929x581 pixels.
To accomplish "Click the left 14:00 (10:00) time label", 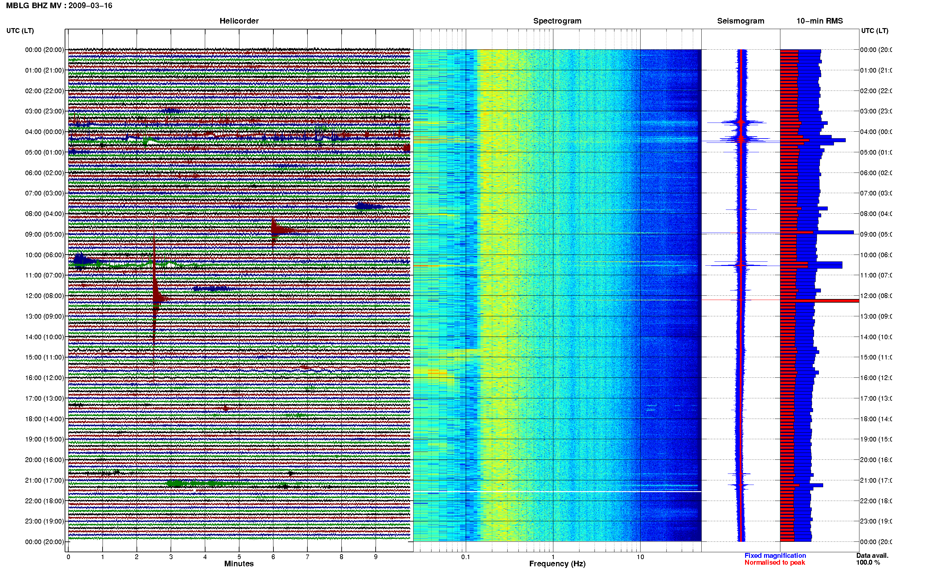I will (44, 337).
